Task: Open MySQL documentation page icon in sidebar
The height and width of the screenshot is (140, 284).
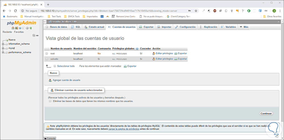Action: coord(24,28)
